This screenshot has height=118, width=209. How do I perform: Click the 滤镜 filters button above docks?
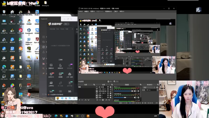click(x=116, y=82)
